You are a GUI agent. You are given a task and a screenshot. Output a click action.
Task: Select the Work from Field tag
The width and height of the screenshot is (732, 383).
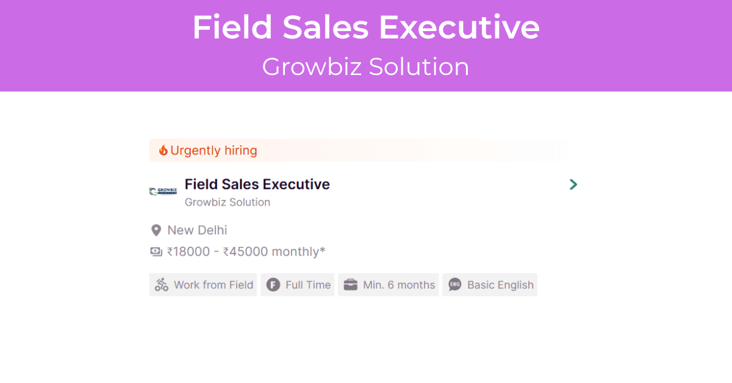203,285
